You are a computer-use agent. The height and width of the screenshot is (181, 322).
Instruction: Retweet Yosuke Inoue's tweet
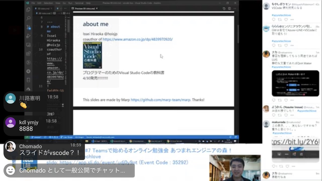point(280,115)
